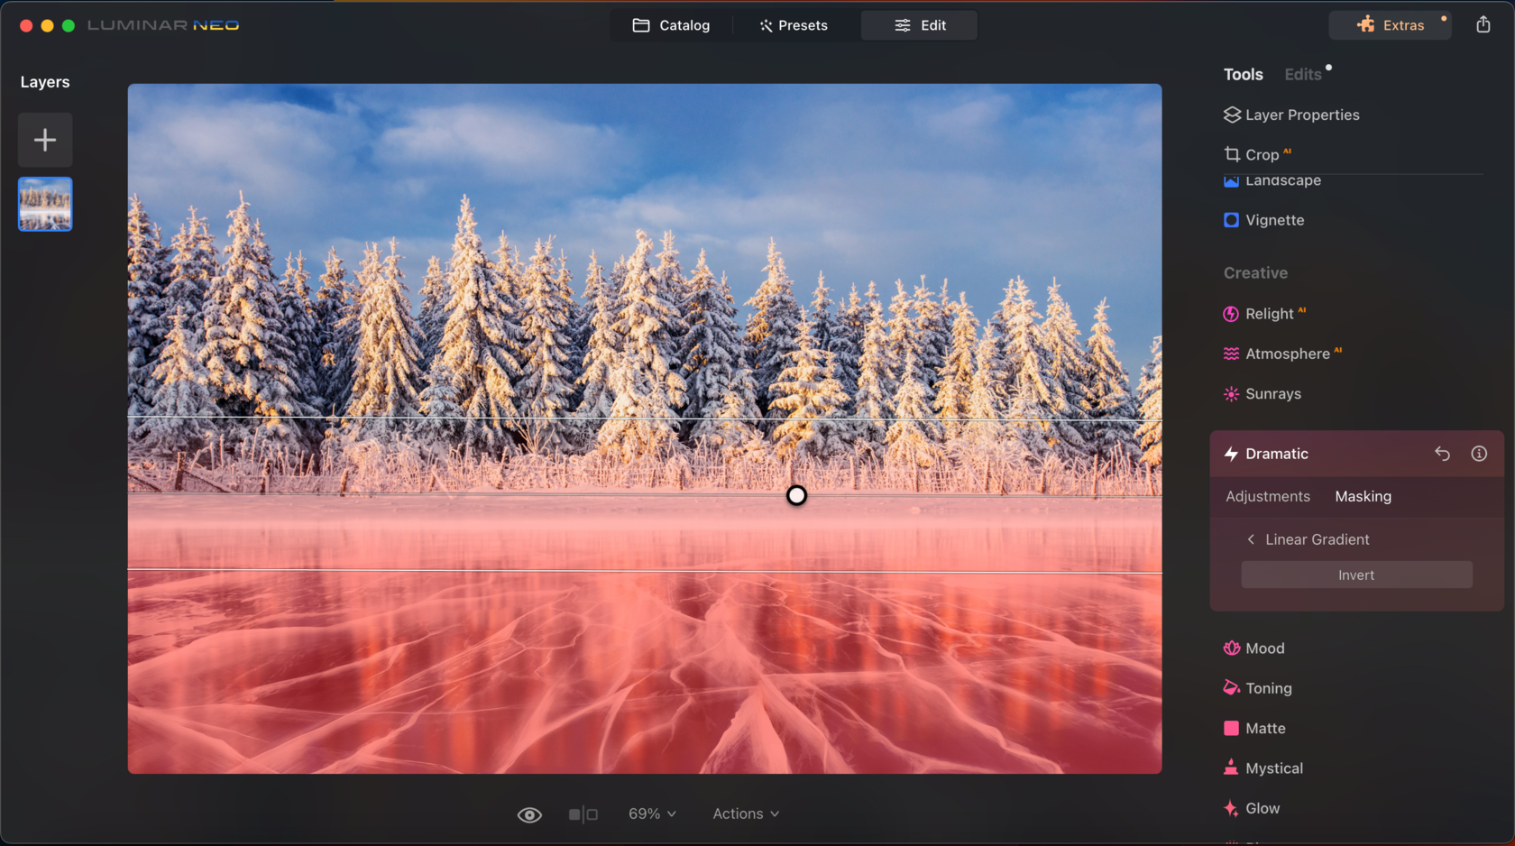The width and height of the screenshot is (1515, 846).
Task: Switch to the Masking tab of Dramatic
Action: 1363,496
